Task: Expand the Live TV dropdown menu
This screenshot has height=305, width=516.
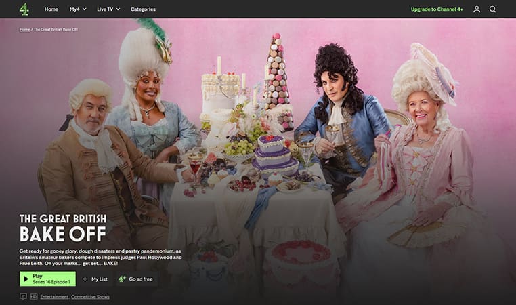Action: [x=108, y=9]
